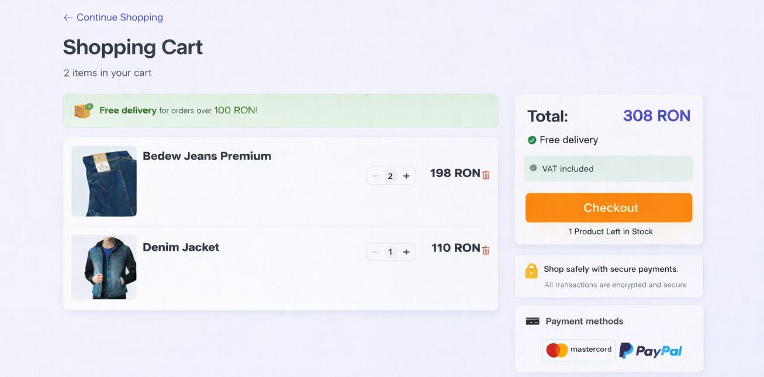This screenshot has width=764, height=377.
Task: Click the green checkmark next to Free delivery
Action: (x=531, y=140)
